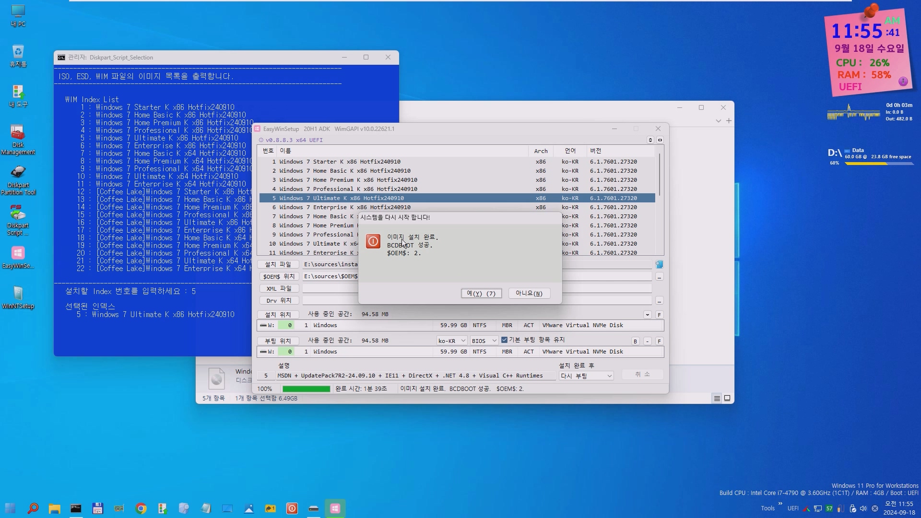
Task: Open EasyWinSetup desktop shortcut
Action: tap(18, 257)
